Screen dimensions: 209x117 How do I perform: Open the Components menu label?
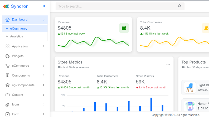coord(21,76)
